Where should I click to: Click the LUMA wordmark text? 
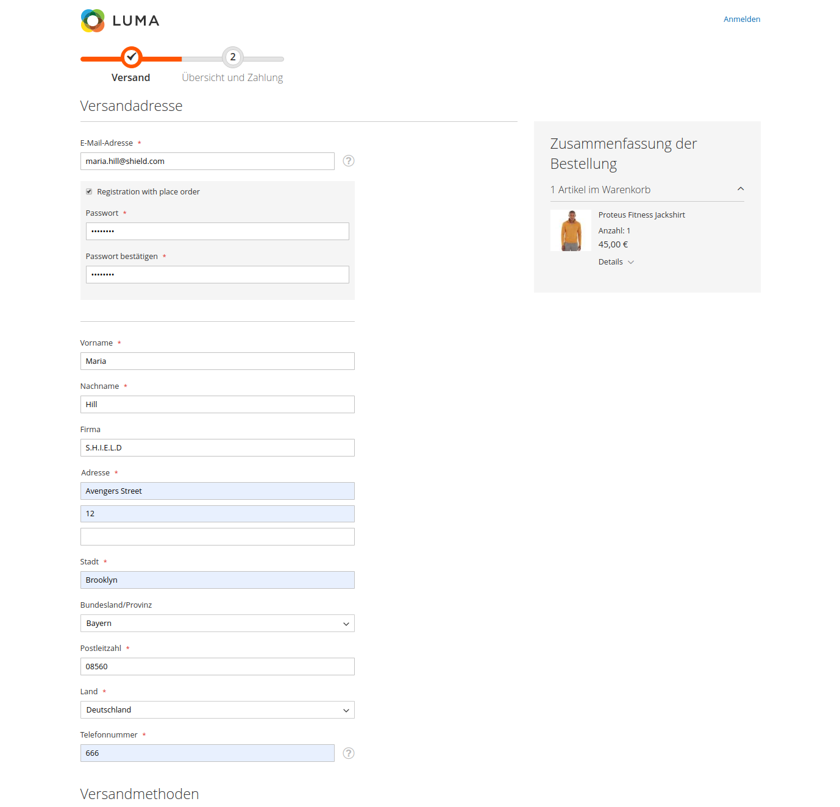136,21
